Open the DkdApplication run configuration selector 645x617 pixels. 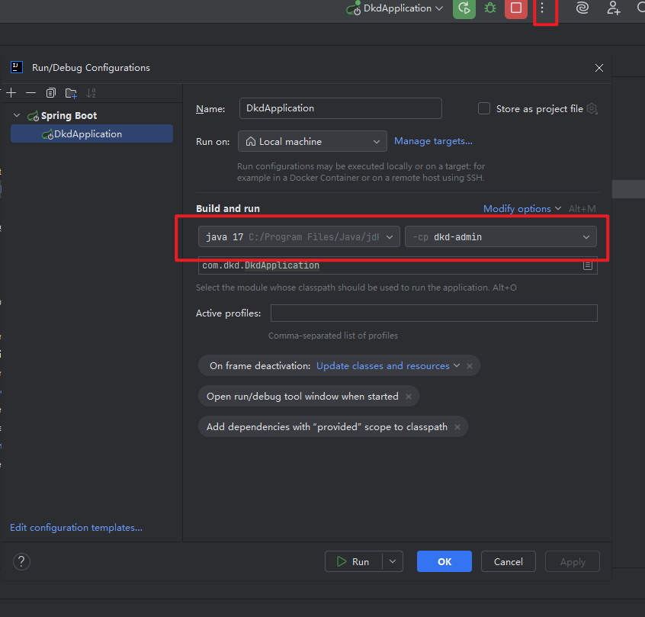tap(394, 8)
